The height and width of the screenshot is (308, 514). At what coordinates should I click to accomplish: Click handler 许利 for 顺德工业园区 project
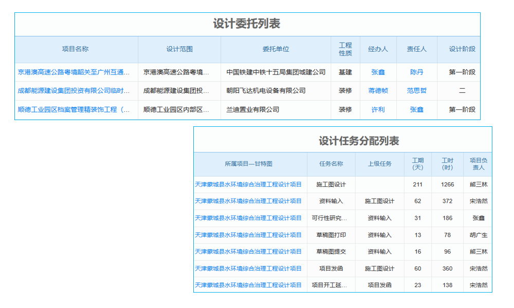pos(379,109)
